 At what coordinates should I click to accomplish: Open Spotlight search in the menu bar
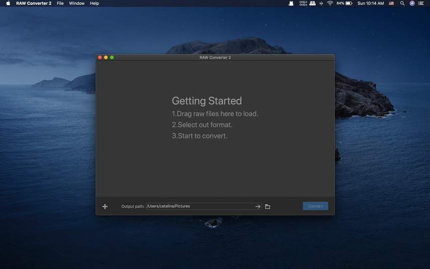pos(402,4)
